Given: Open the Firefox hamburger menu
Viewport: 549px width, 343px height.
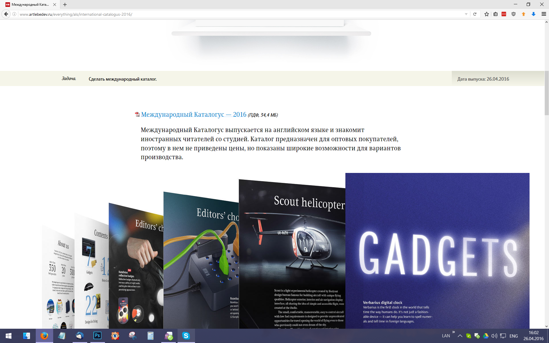Looking at the screenshot, I should [x=544, y=14].
